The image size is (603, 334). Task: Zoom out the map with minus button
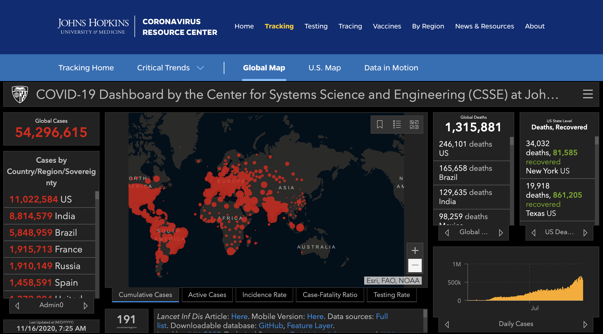415,265
